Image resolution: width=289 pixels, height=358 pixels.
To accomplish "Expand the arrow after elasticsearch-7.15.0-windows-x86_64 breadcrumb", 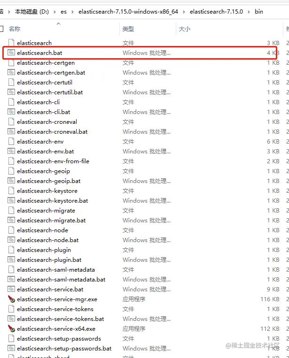I will tap(184, 12).
